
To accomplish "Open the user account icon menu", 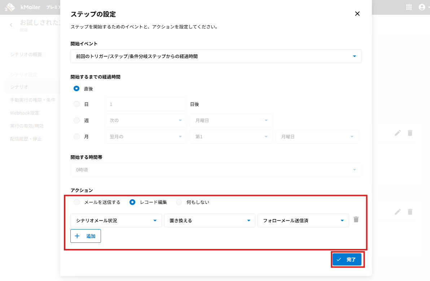I will point(422,7).
